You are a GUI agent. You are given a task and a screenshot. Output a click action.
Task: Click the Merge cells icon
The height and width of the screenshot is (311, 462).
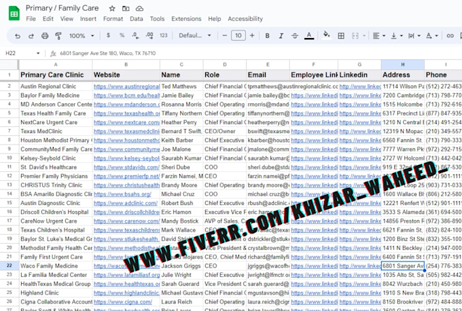click(355, 35)
